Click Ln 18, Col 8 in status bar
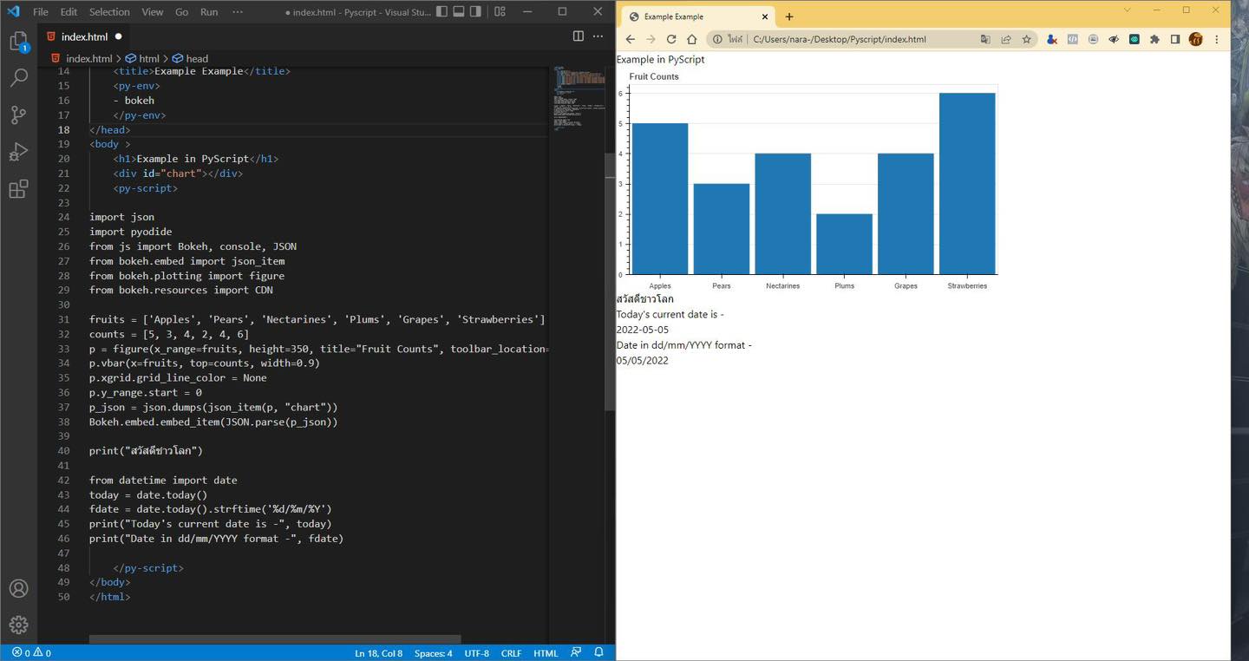Screen dimensions: 1249x661 pyautogui.click(x=378, y=652)
